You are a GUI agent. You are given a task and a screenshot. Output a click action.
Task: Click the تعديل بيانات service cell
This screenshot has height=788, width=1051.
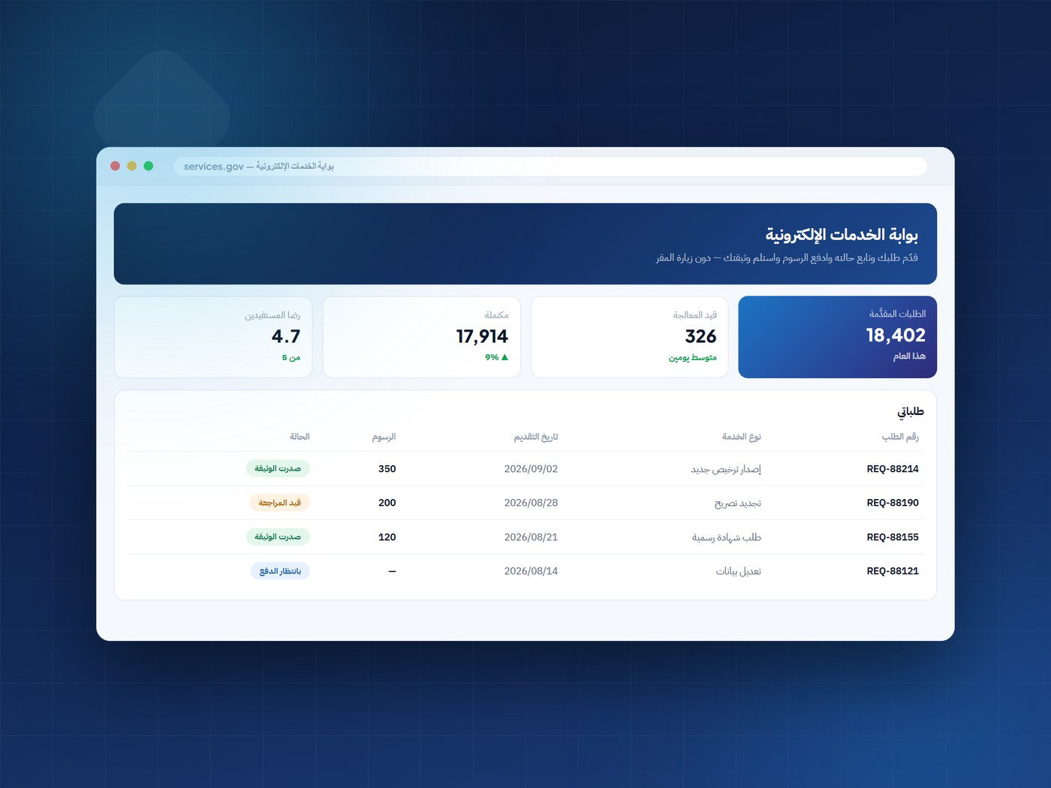click(739, 571)
